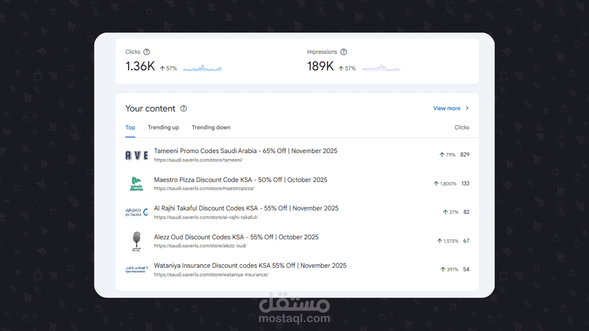Click the 829 clicks value for Tameeni
This screenshot has height=331, width=589.
[465, 155]
